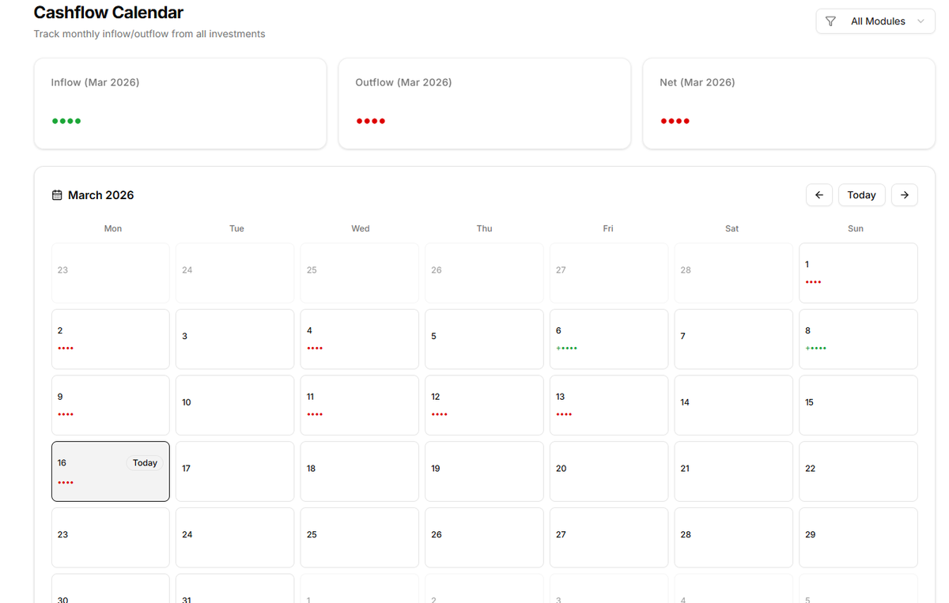This screenshot has height=603, width=949.
Task: Select March 27 in the fifth week
Action: click(609, 537)
